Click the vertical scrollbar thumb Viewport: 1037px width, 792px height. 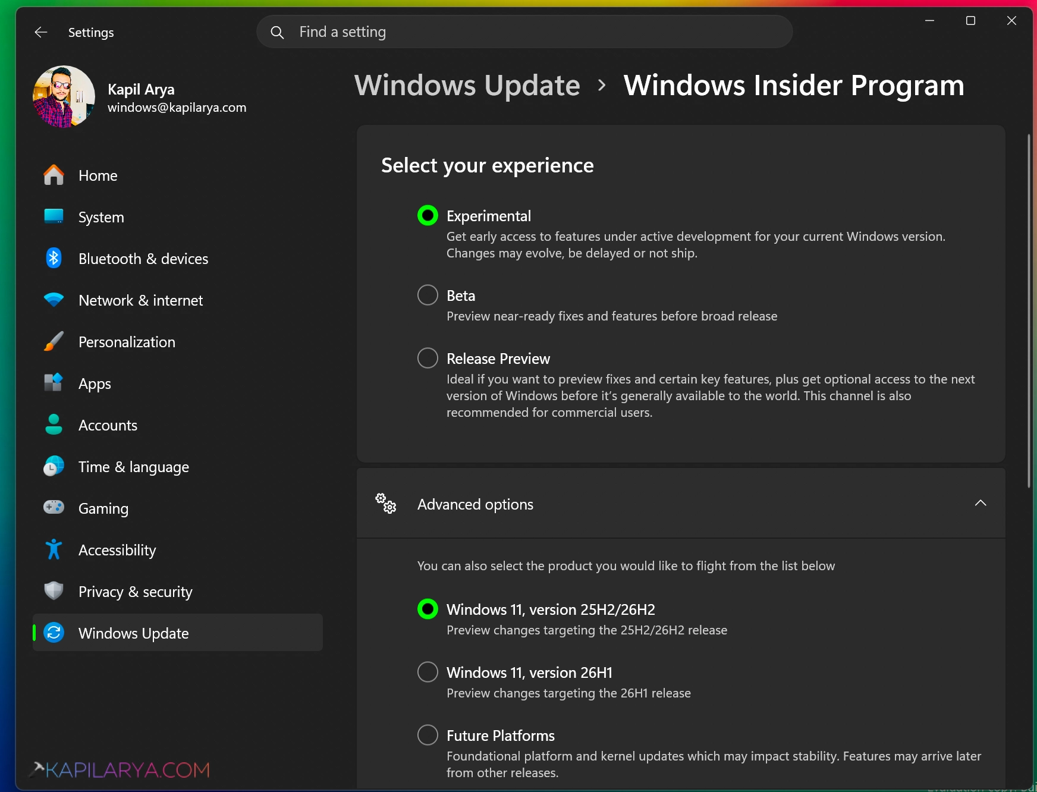point(1029,310)
